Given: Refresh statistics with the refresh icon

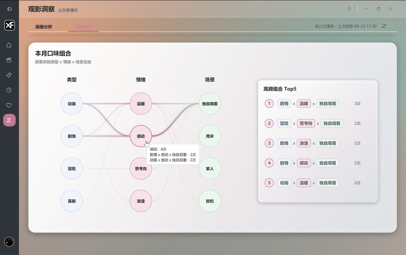Looking at the screenshot, I should click(384, 26).
